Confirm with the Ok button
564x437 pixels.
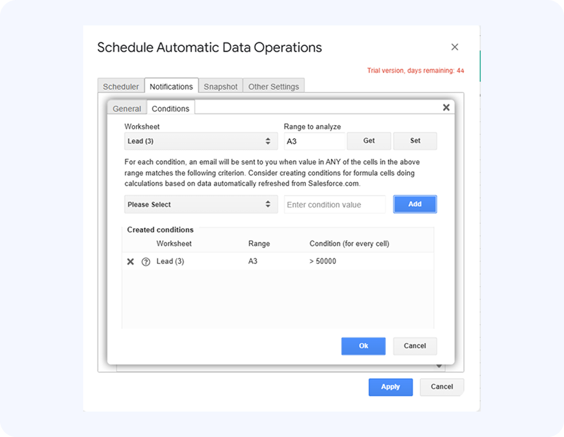pyautogui.click(x=363, y=346)
